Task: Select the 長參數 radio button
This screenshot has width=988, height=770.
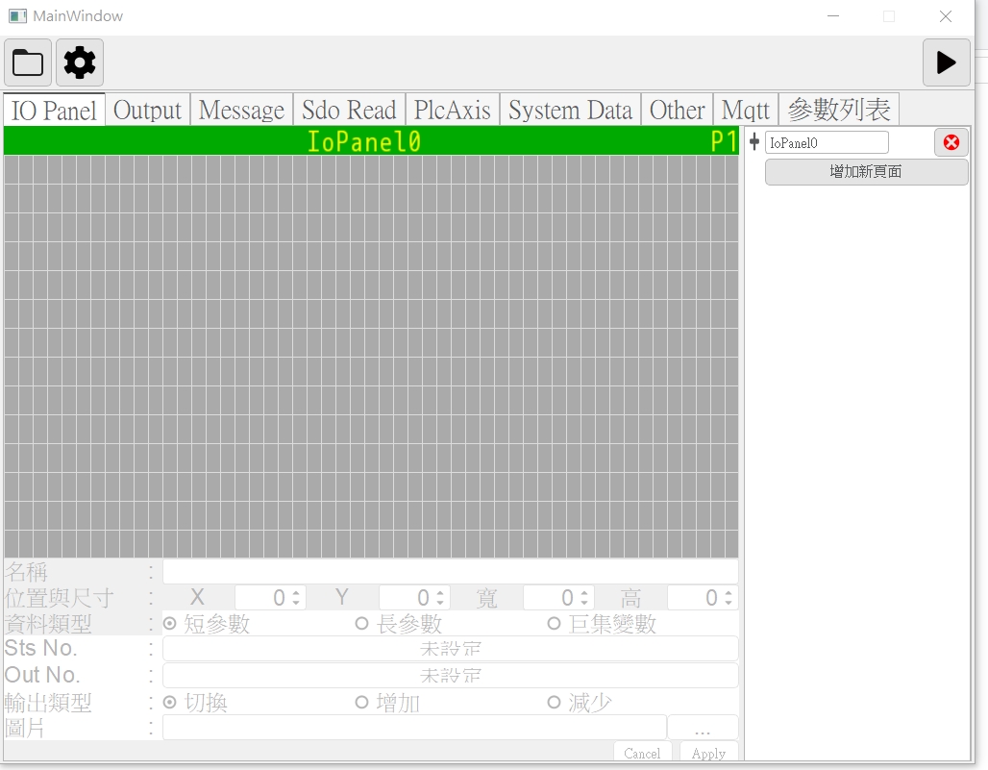Action: [362, 624]
